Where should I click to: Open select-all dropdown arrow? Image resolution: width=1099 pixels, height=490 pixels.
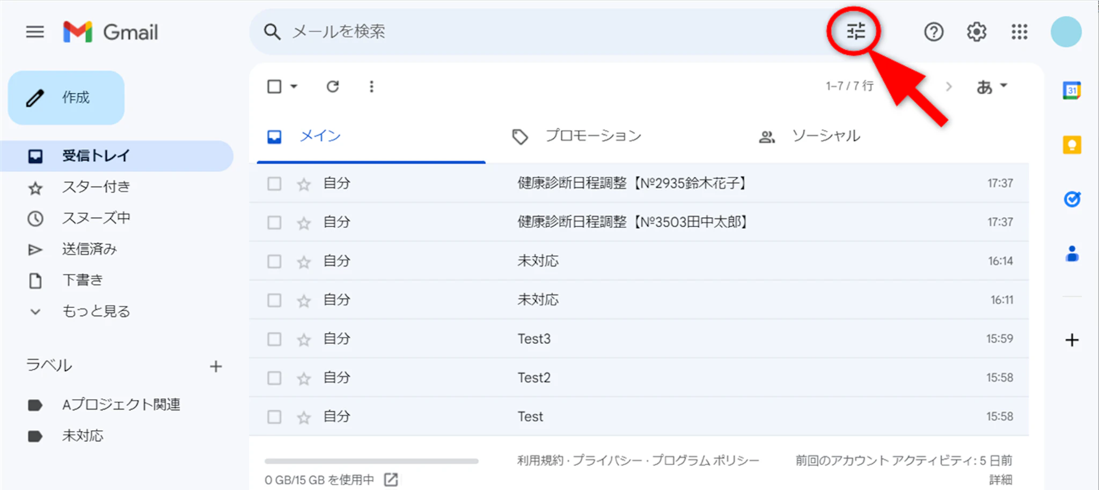click(x=294, y=86)
